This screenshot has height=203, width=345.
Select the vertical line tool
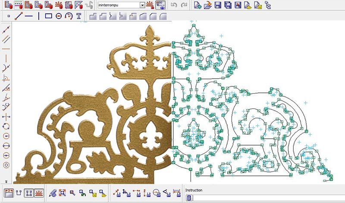39,16
